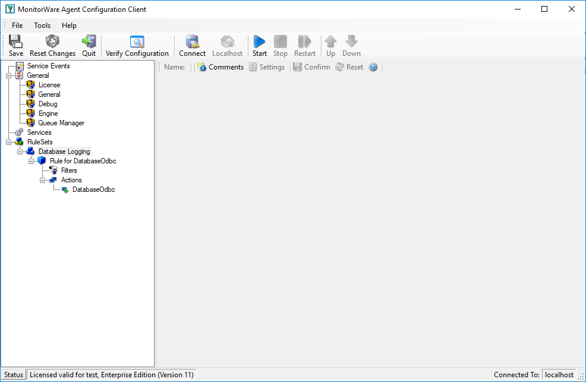Select the DatabaseOdbc action item
Image resolution: width=586 pixels, height=382 pixels.
(94, 190)
